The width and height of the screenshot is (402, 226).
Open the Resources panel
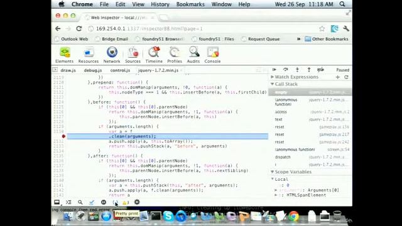(x=88, y=55)
